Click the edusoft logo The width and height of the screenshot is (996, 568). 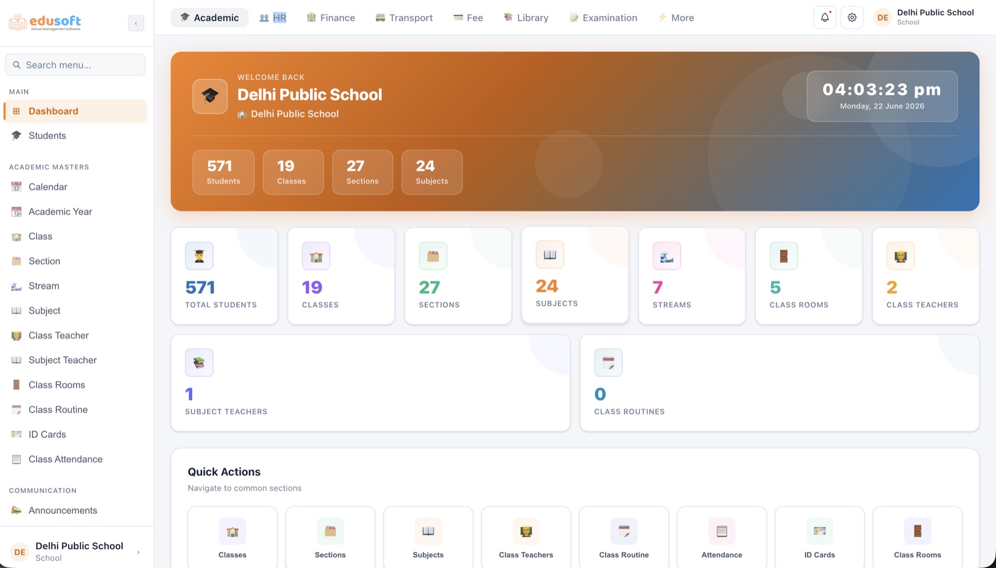(x=45, y=22)
